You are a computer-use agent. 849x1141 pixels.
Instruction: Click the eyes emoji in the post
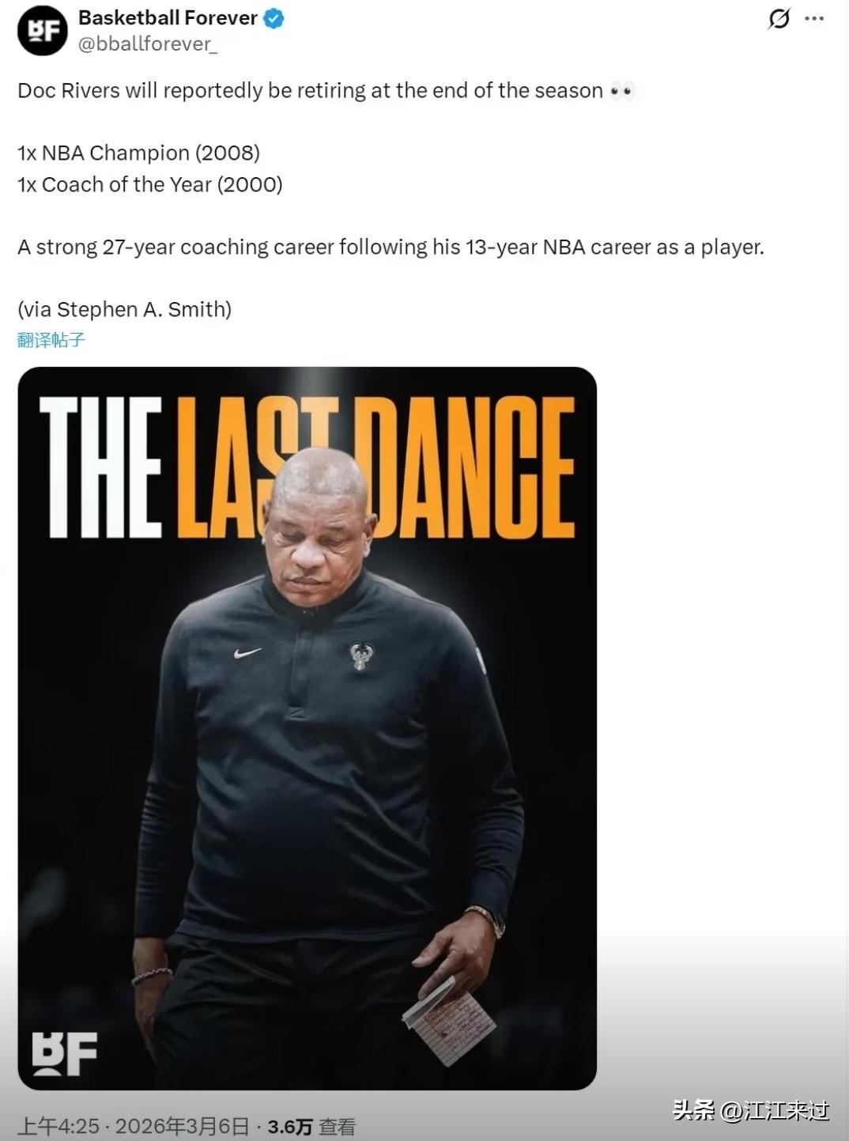click(x=622, y=92)
